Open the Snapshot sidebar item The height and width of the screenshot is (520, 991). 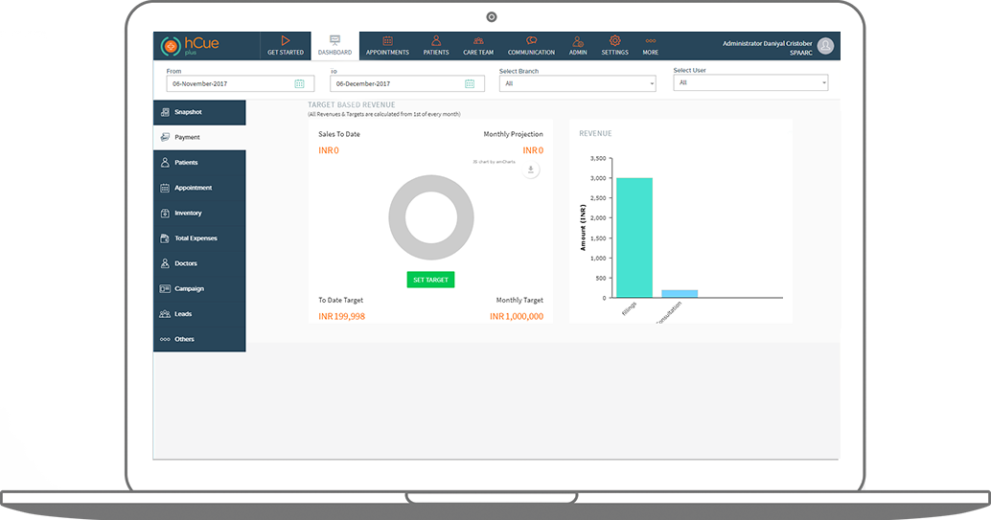coord(199,112)
